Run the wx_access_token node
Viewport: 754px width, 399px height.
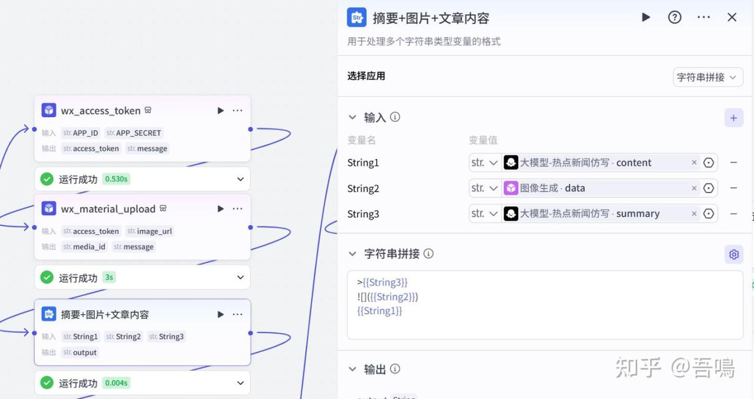click(x=220, y=111)
